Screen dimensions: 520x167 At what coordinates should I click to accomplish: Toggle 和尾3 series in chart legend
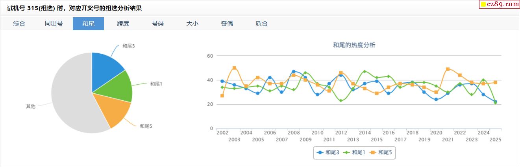328,152
